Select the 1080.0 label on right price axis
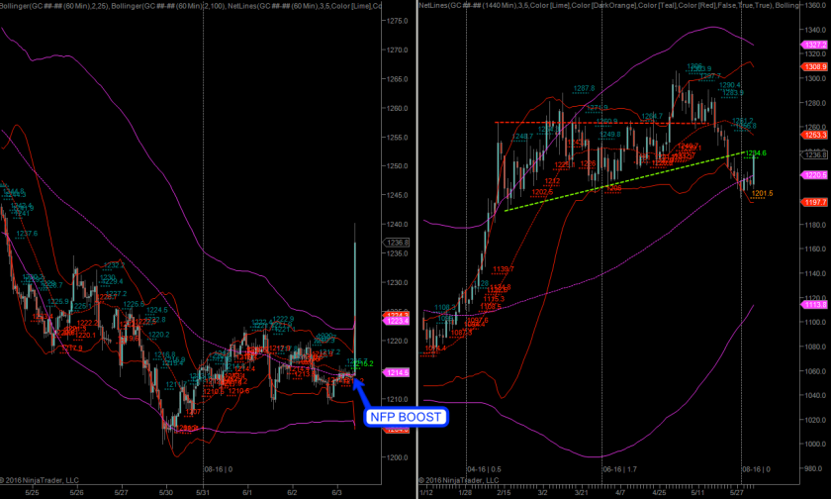The image size is (831, 499). click(x=815, y=347)
